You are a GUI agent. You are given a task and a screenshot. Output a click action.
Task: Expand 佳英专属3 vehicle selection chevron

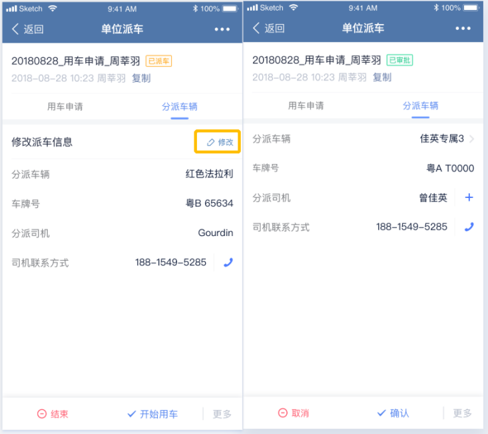(x=472, y=139)
